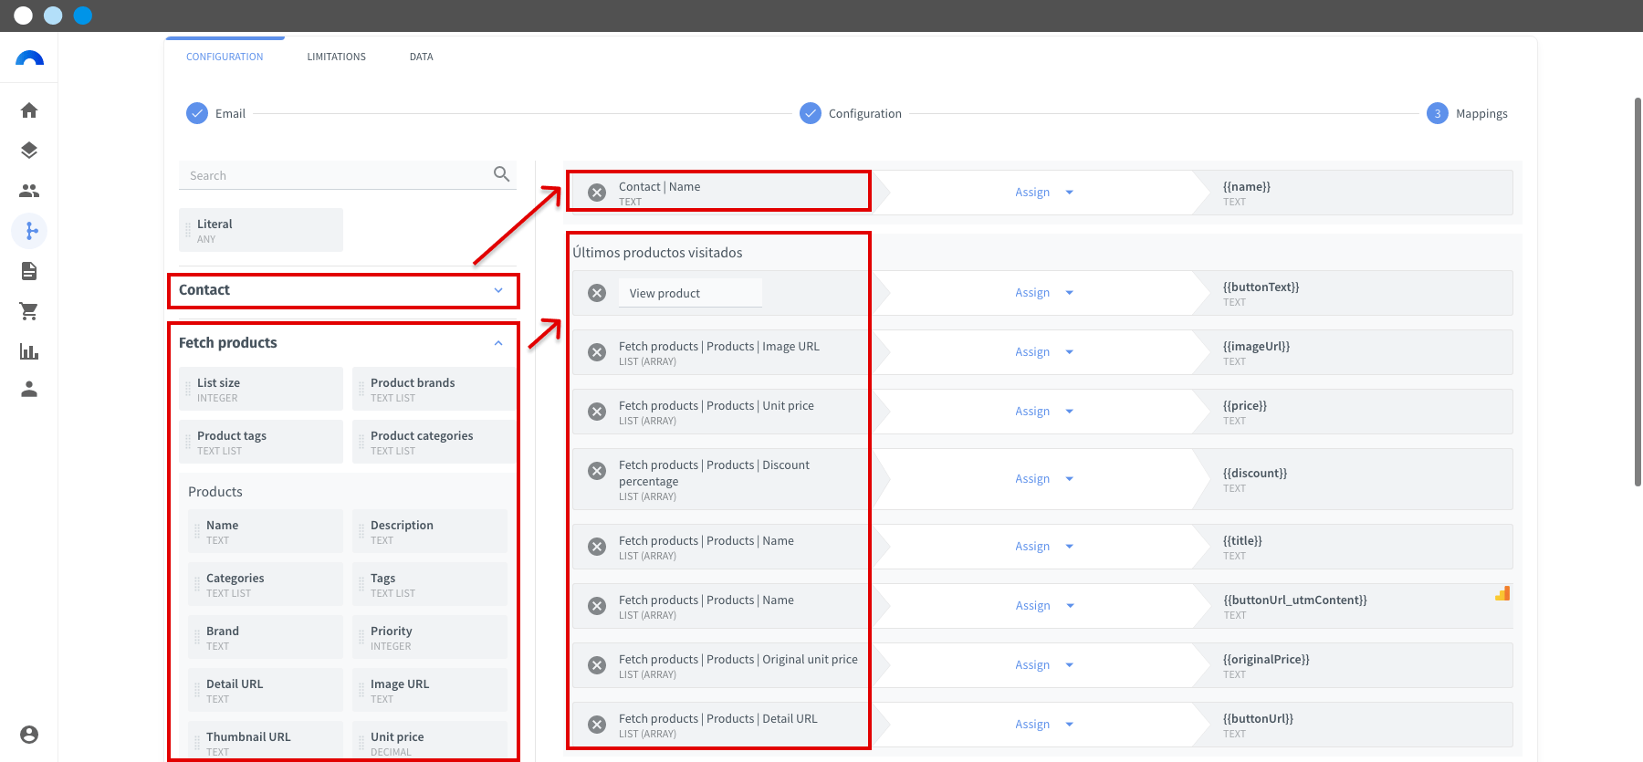The height and width of the screenshot is (762, 1643).
Task: Open the Assign dropdown for {{name}}
Action: (1044, 193)
